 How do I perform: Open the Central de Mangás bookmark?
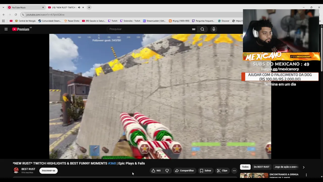point(25,21)
